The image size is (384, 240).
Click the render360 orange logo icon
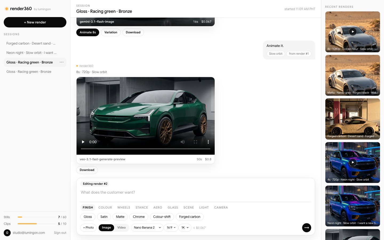(6, 9)
